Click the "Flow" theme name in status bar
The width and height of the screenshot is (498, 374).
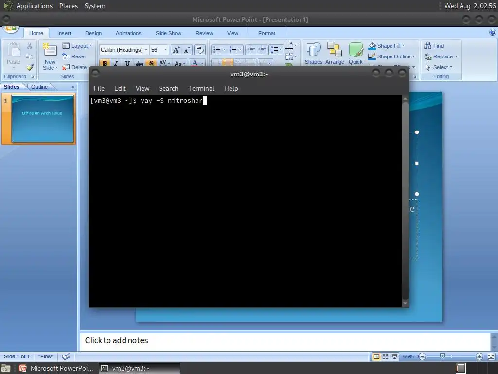[x=46, y=356]
